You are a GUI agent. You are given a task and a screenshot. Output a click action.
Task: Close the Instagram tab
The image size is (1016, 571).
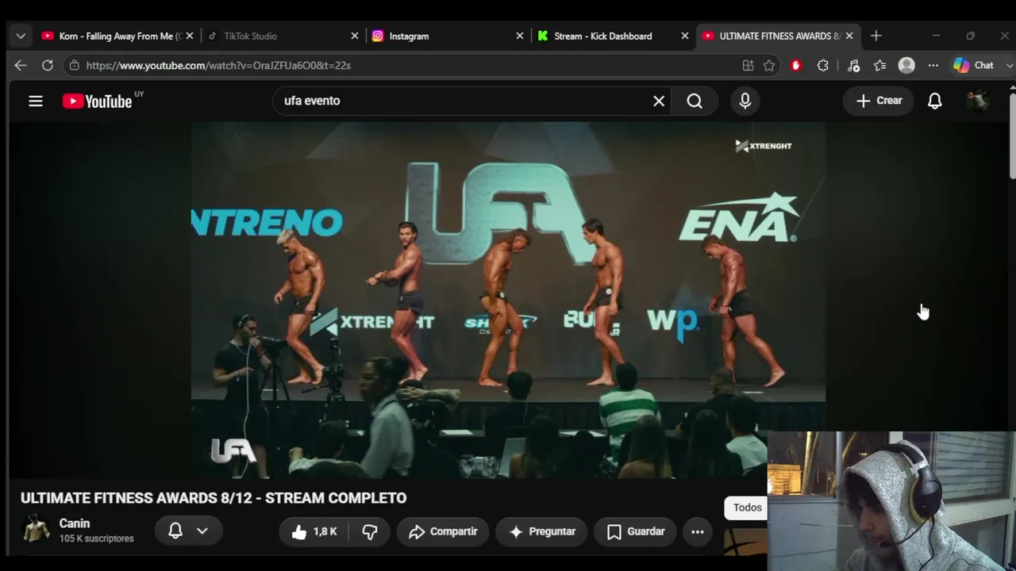[520, 36]
